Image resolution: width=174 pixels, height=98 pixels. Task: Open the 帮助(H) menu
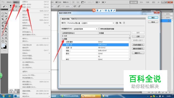coord(66,2)
